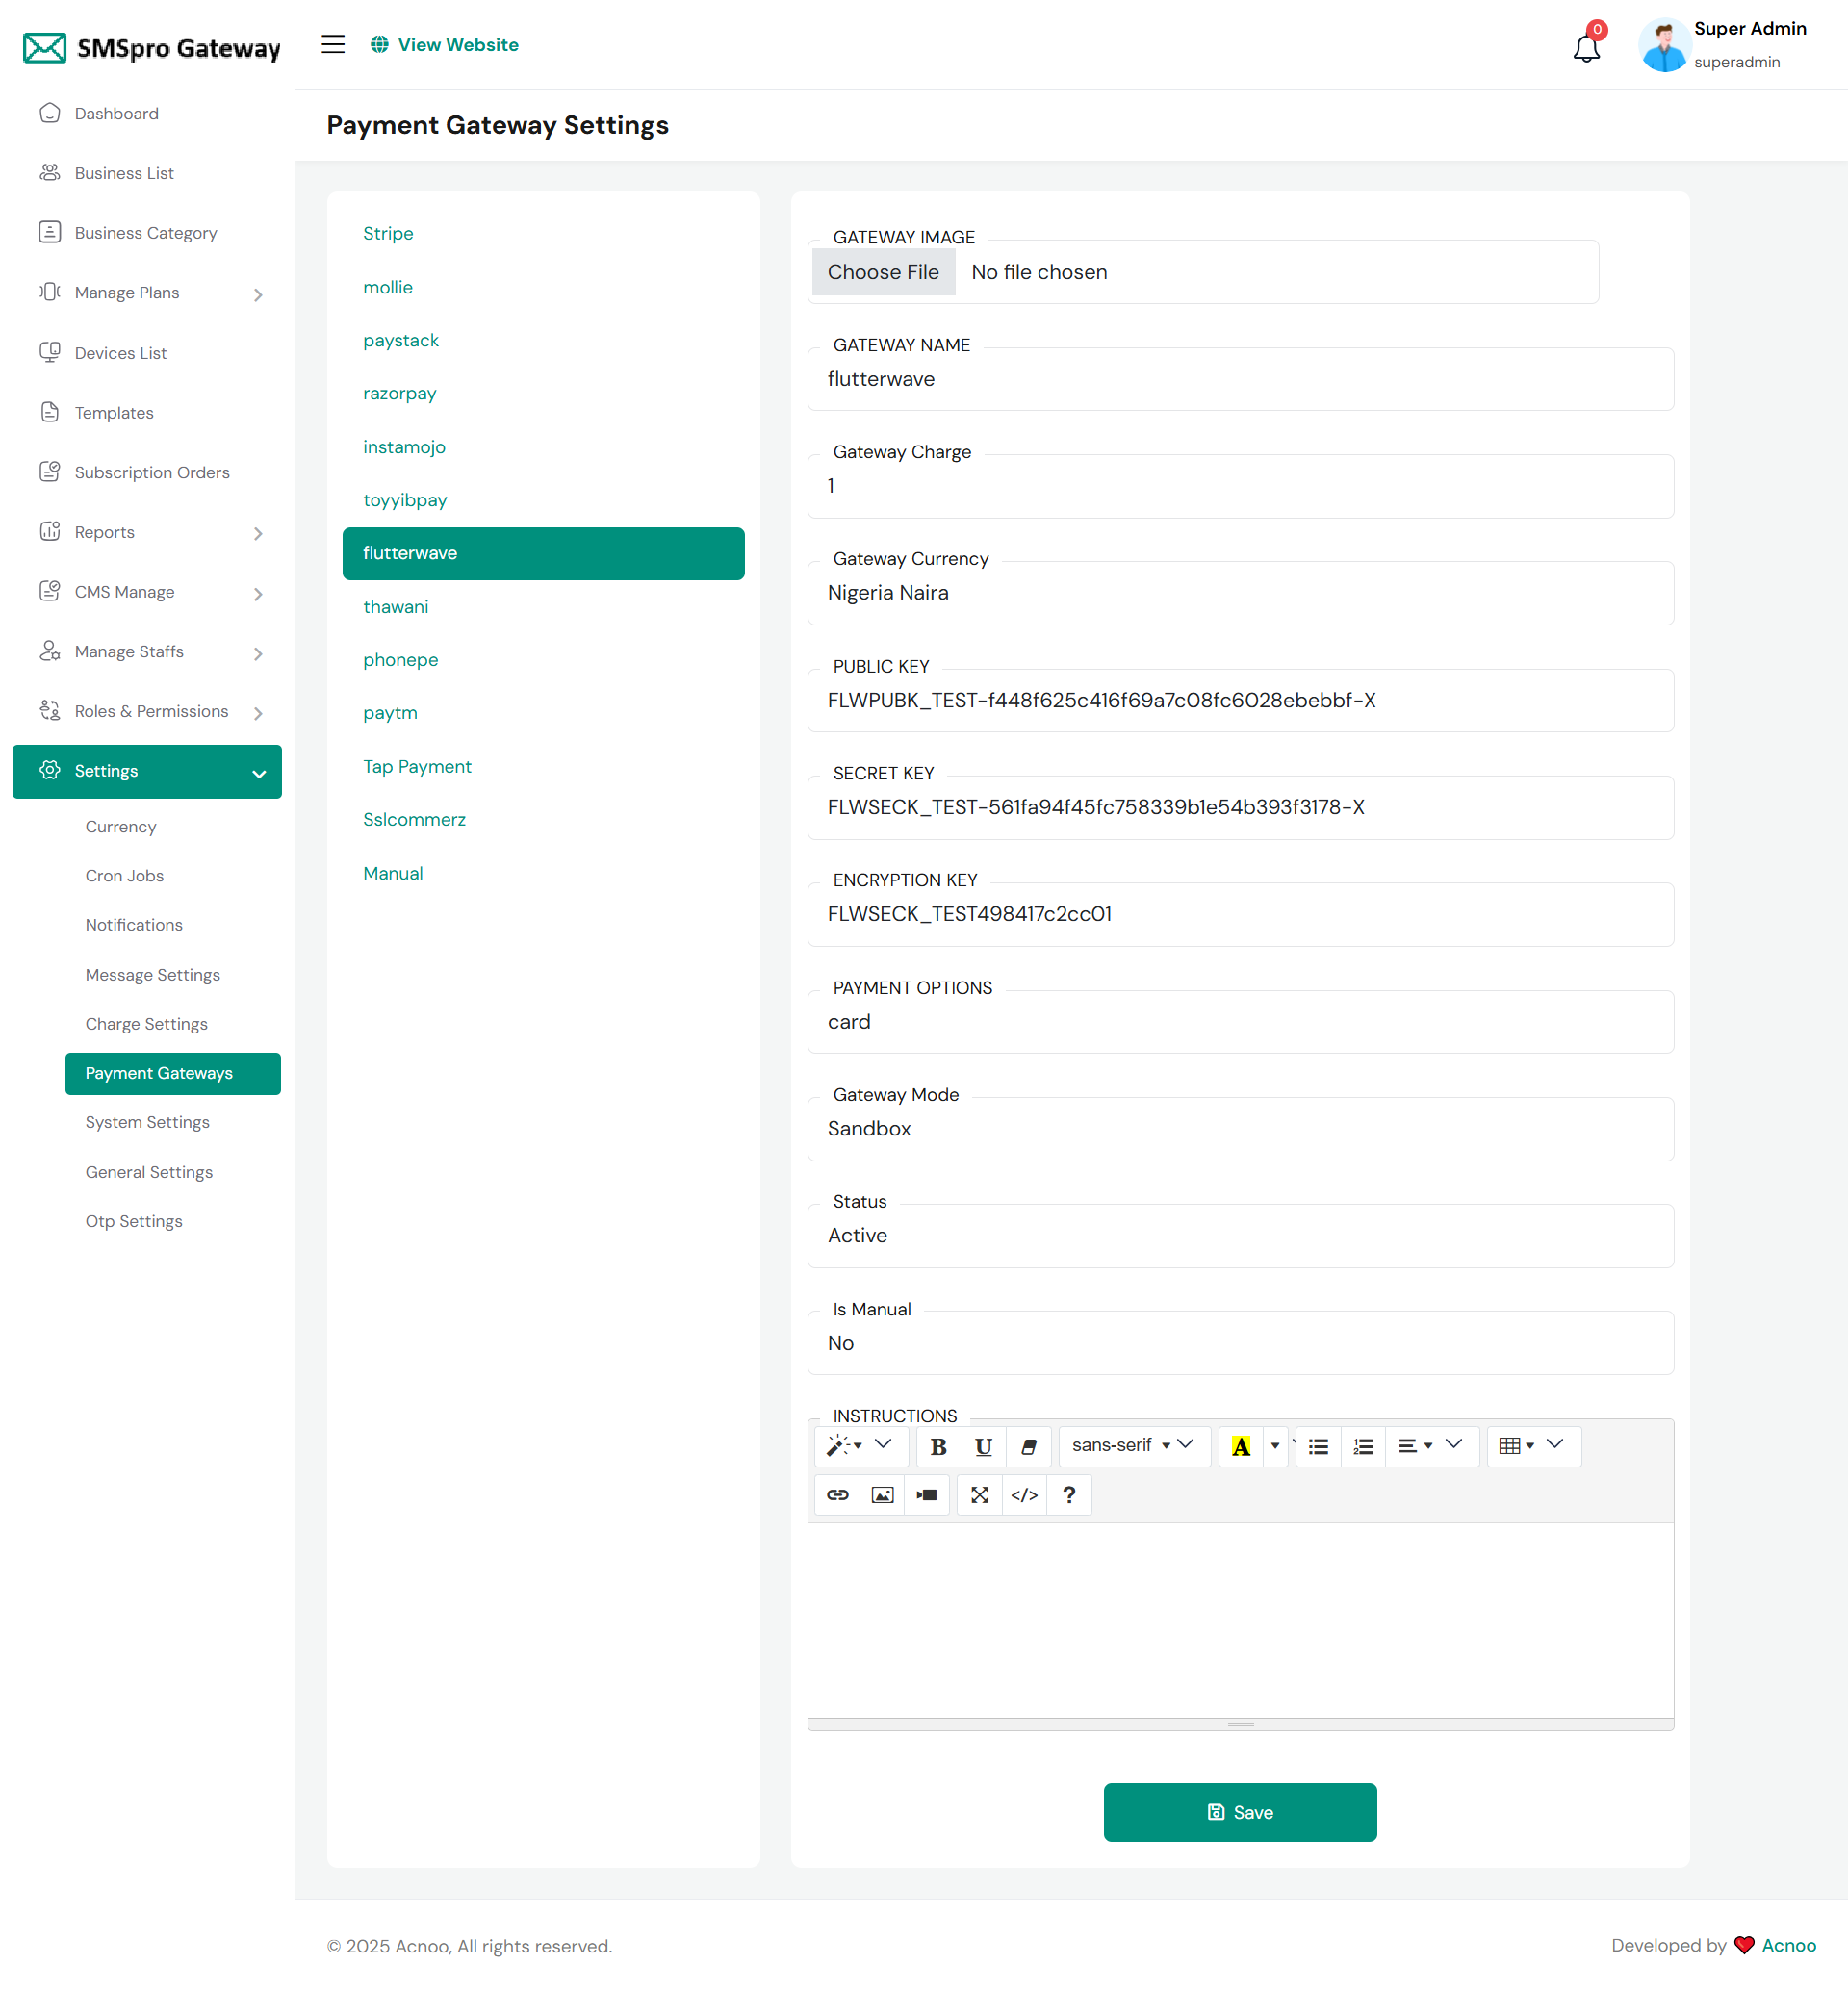
Task: Apply the yellow highlight color swatch
Action: click(1241, 1446)
